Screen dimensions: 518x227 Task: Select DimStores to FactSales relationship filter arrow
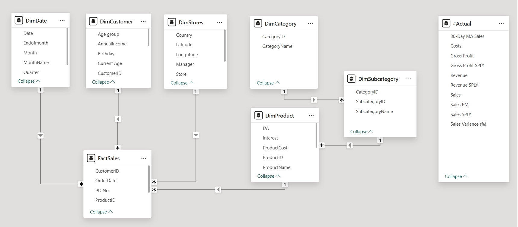[196, 135]
